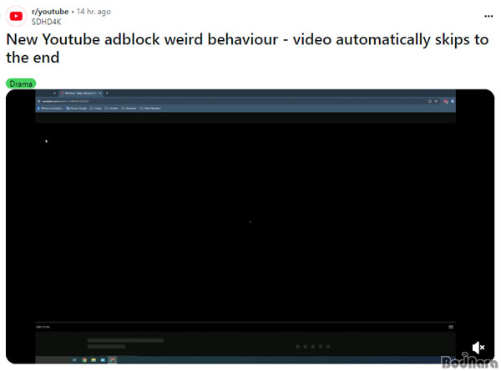Click the address bar showing youtube.com
This screenshot has height=371, width=501.
point(231,101)
